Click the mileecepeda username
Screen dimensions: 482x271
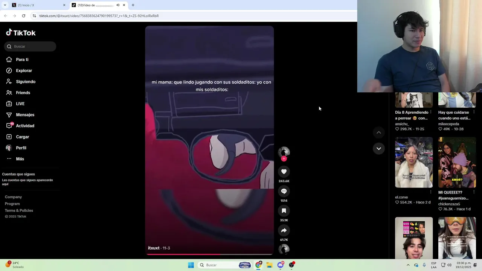[x=448, y=124]
